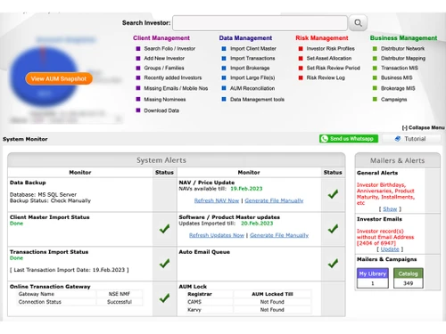Image resolution: width=446 pixels, height=334 pixels.
Task: Click red bullet icon beside Risk Review Log
Action: (x=301, y=77)
